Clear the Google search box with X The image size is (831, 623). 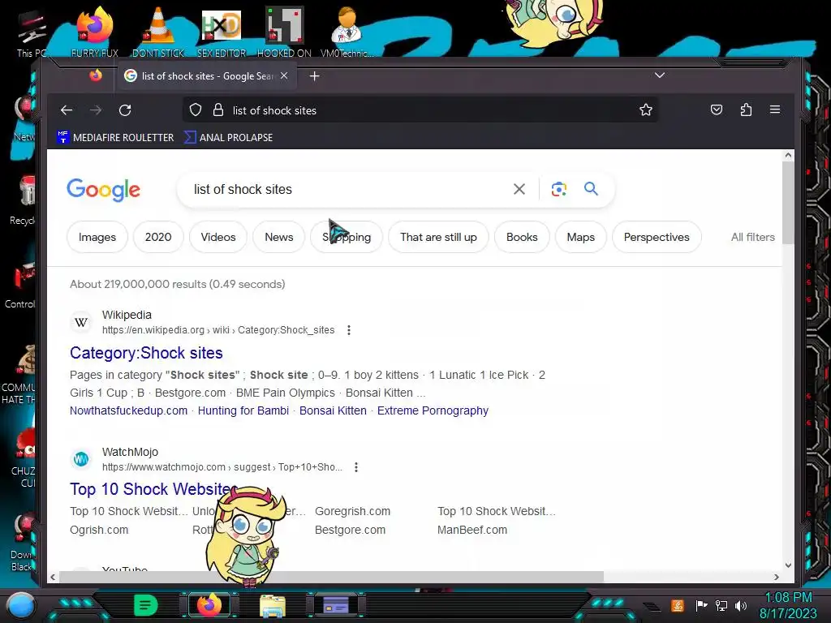pos(519,189)
